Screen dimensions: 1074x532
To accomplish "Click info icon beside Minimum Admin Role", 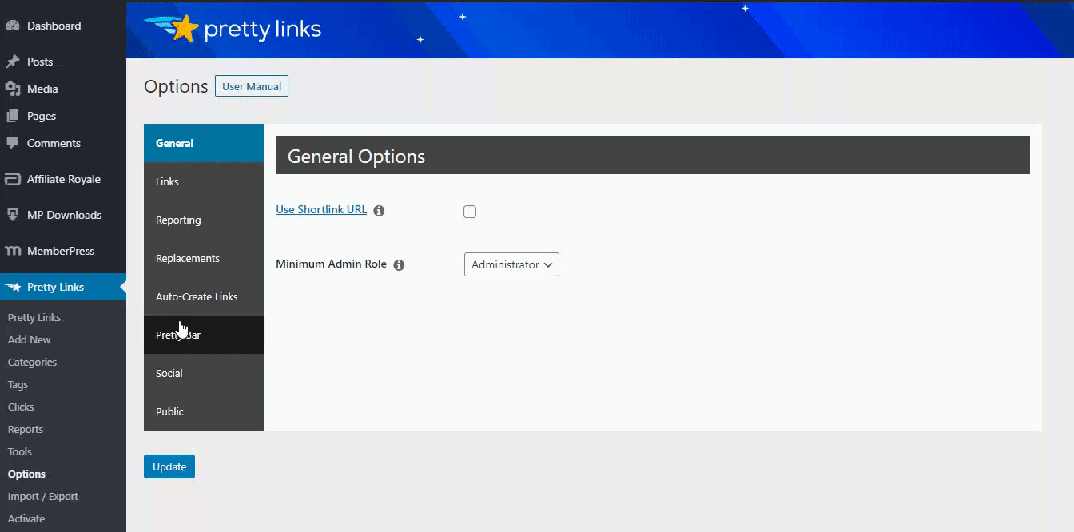I will click(x=399, y=264).
